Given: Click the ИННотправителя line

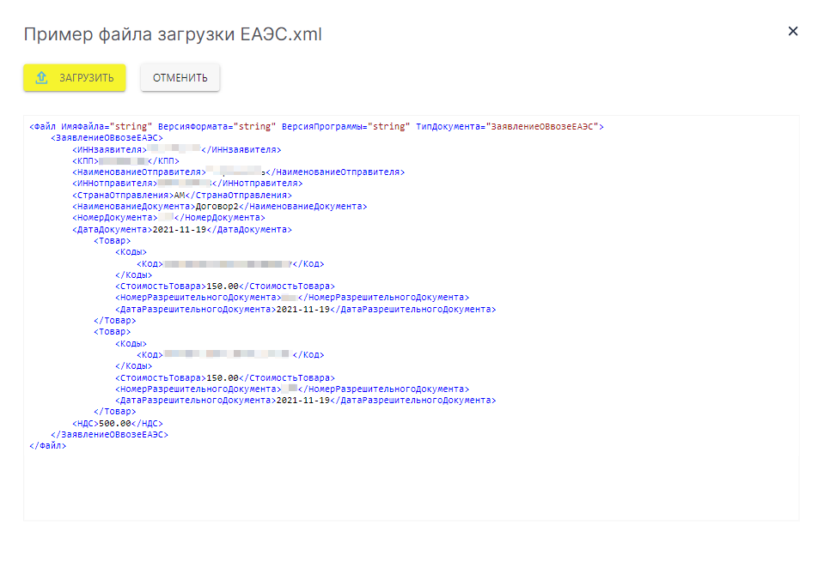Looking at the screenshot, I should [187, 184].
